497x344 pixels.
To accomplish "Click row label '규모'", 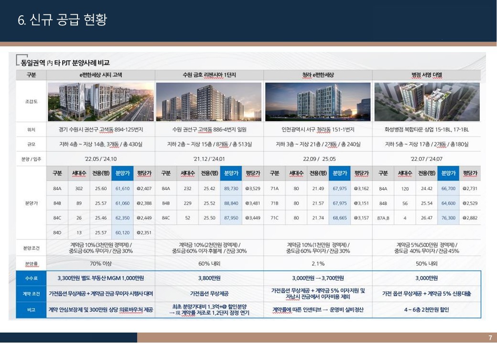I will point(31,144).
